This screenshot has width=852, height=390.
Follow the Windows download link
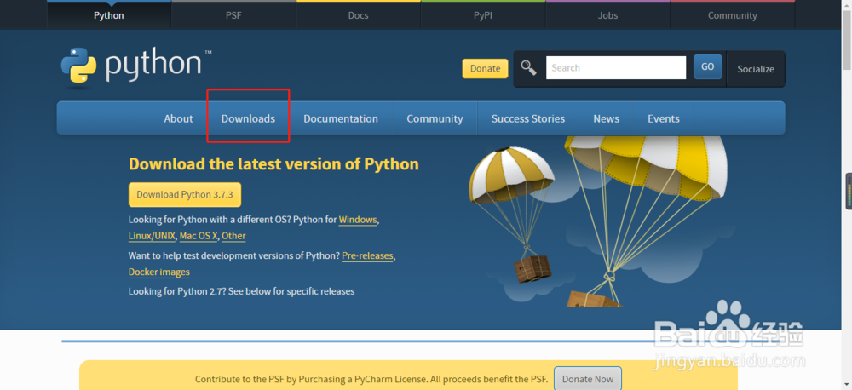click(358, 220)
